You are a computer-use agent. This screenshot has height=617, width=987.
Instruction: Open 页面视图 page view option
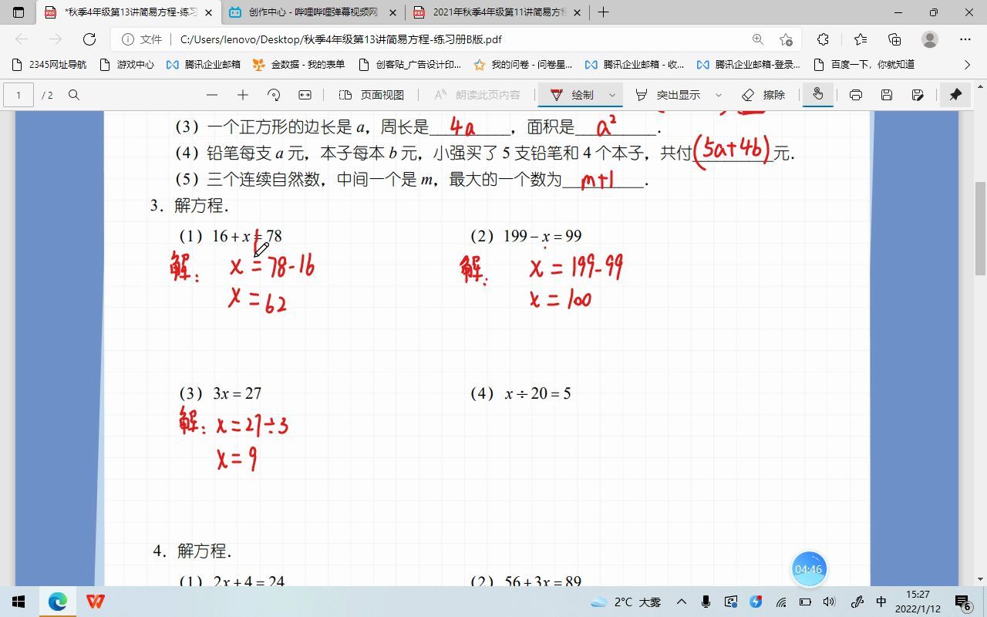[372, 95]
